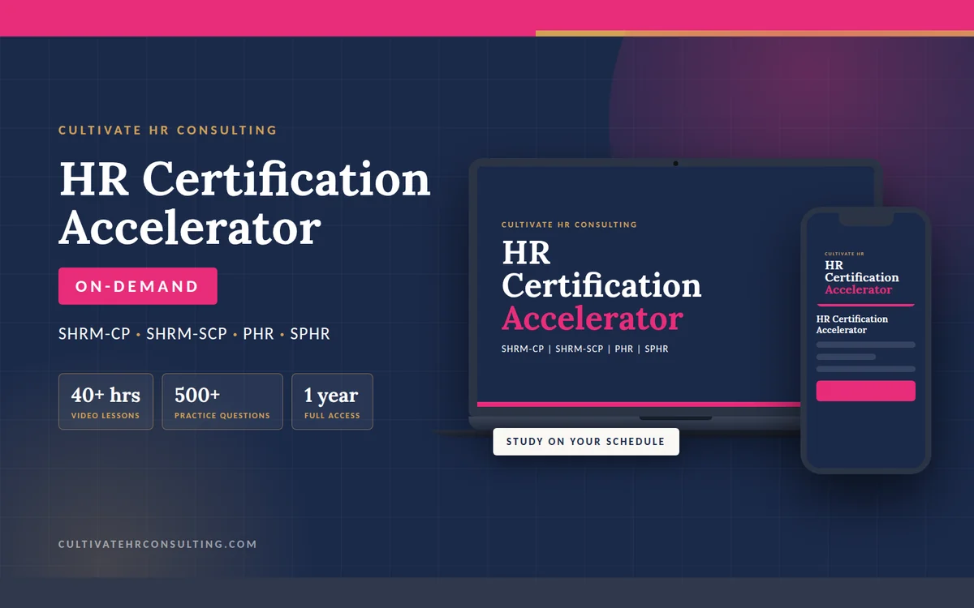This screenshot has width=974, height=608.
Task: Click the large white HR Certification Accelerator headline
Action: point(244,203)
